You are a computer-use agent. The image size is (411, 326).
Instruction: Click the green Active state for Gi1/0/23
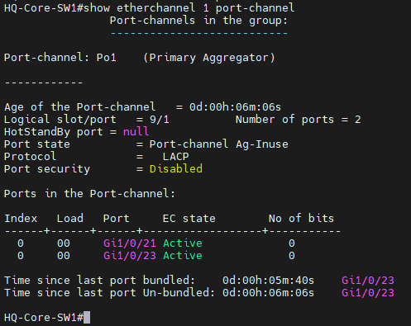[183, 256]
